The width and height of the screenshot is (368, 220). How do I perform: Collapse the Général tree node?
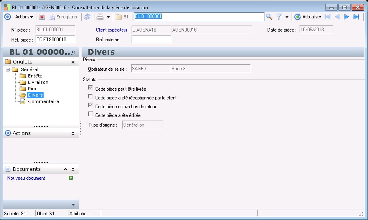(8, 69)
